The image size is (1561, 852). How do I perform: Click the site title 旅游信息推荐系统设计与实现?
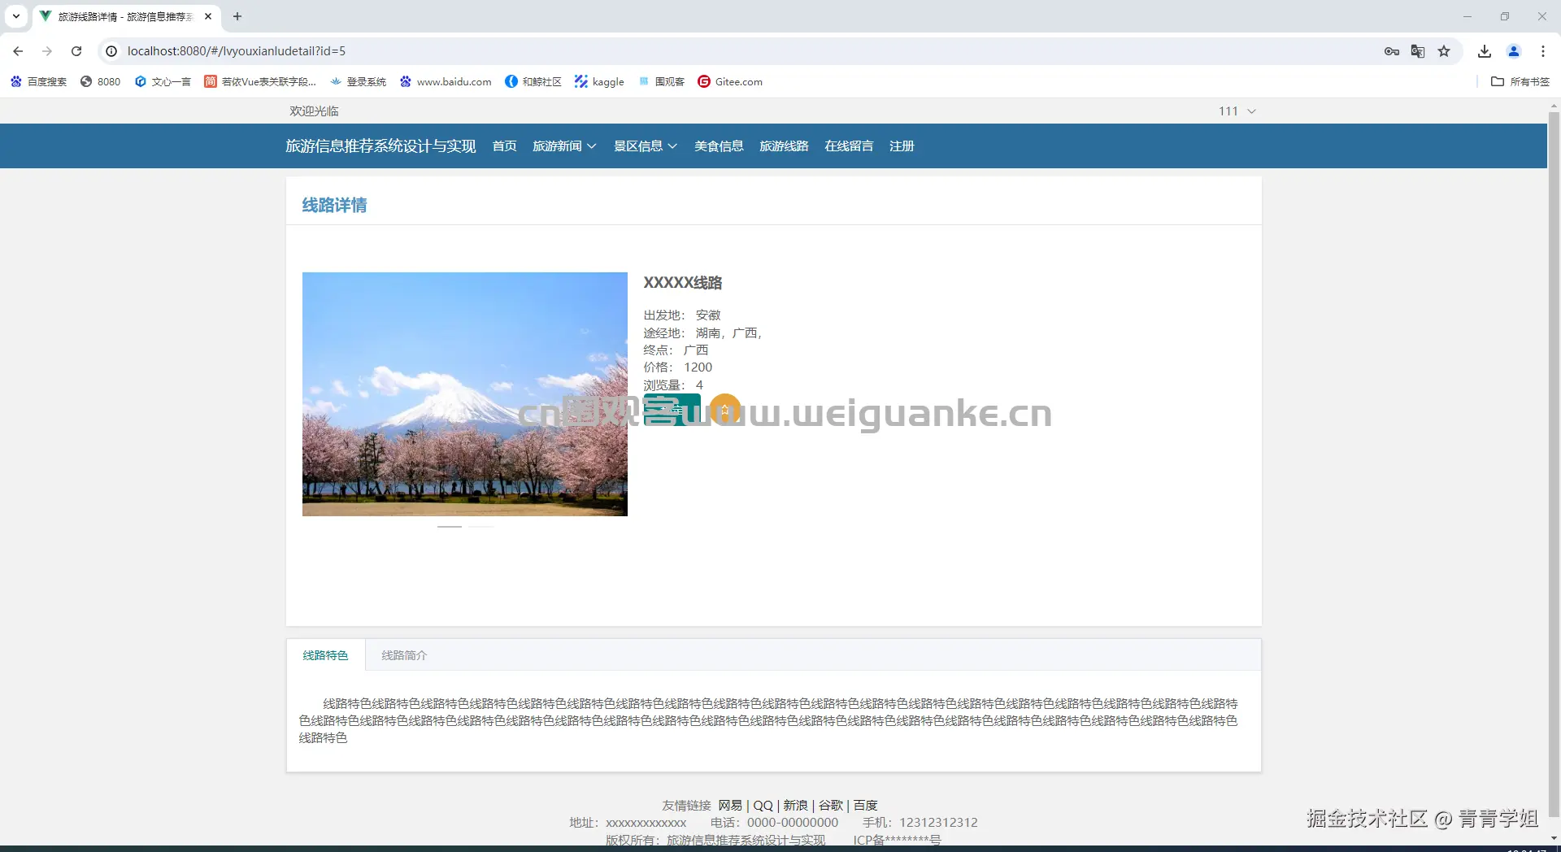click(x=380, y=146)
